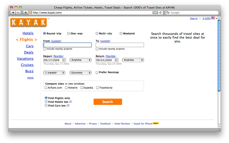Viewport: 229px width, 143px height.
Task: Open the Depart date calendar picker
Action: [x=64, y=60]
